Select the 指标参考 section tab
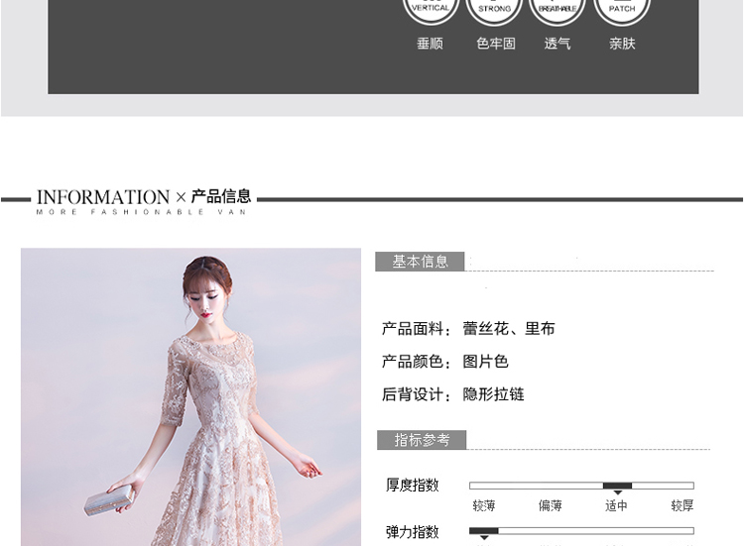Screen dimensions: 744x546 pyautogui.click(x=422, y=440)
